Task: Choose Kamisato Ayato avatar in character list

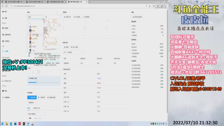Action: coord(30,27)
